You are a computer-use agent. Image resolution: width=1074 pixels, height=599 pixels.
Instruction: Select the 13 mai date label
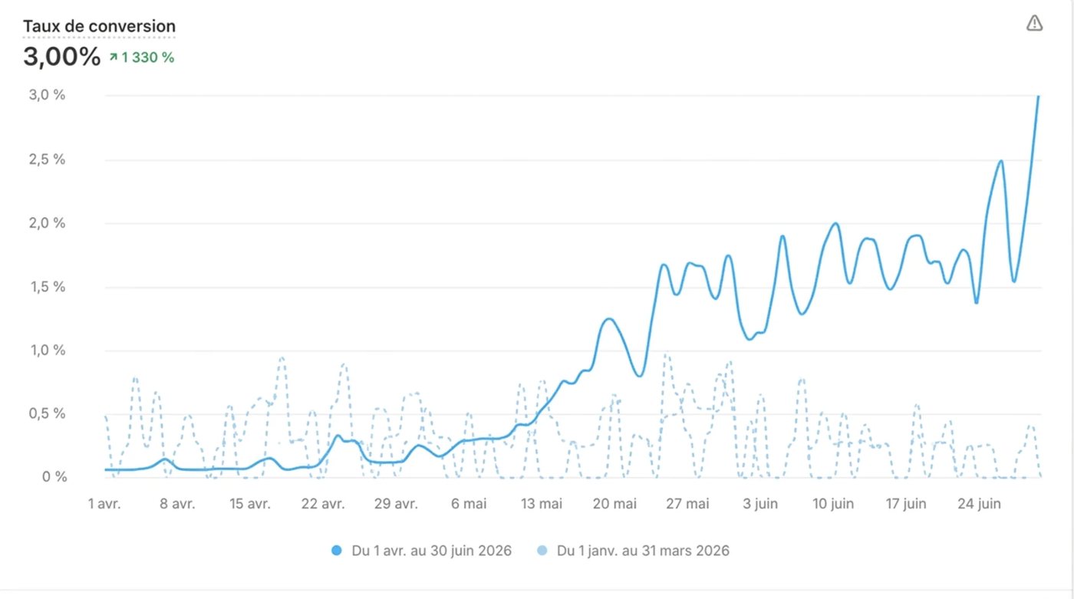542,504
